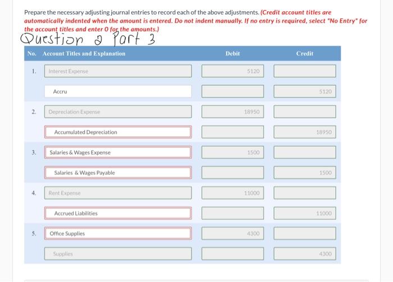Viewport: 393px width, 282px height.
Task: Click empty debit field beside Supplies
Action: pos(232,253)
